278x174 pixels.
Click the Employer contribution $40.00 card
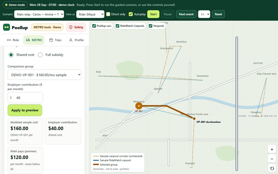pos(63,131)
